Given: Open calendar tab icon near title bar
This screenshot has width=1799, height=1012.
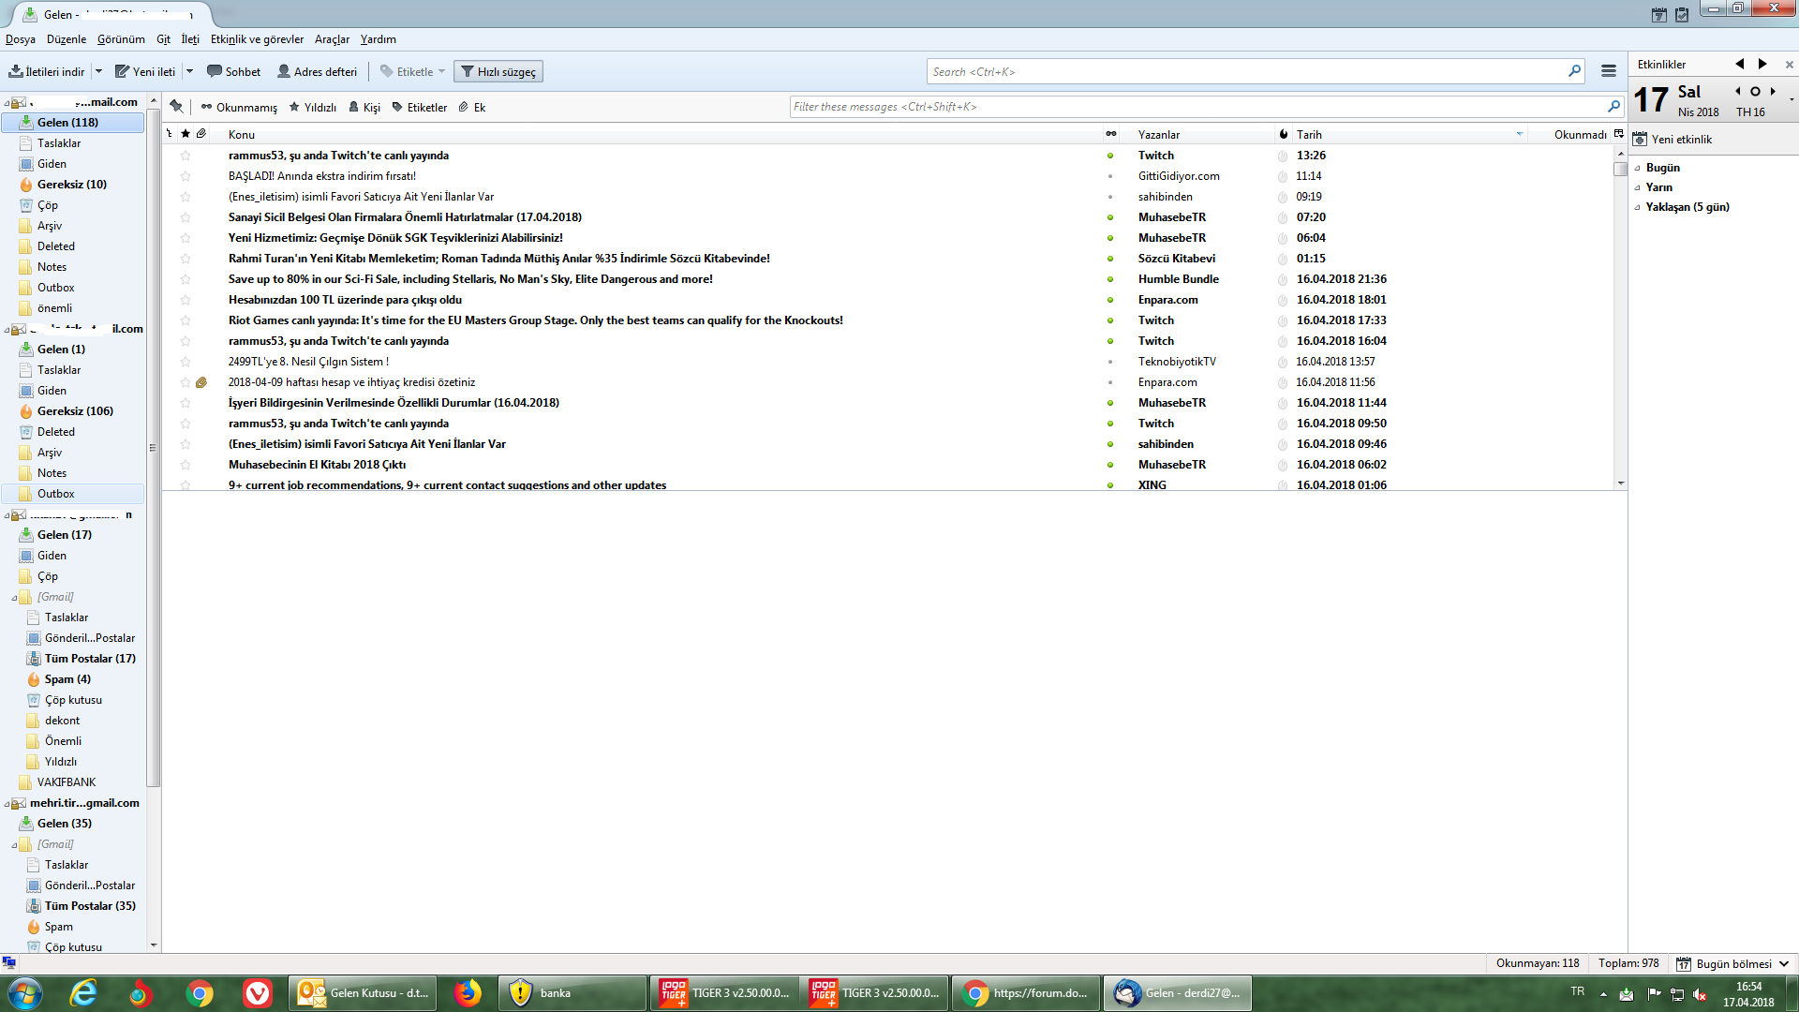Looking at the screenshot, I should 1659,14.
